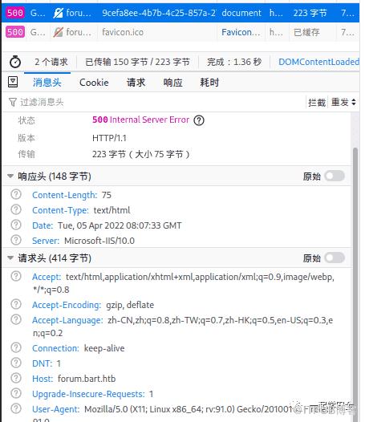Switch to the Cookie tab
The image size is (365, 422).
94,83
